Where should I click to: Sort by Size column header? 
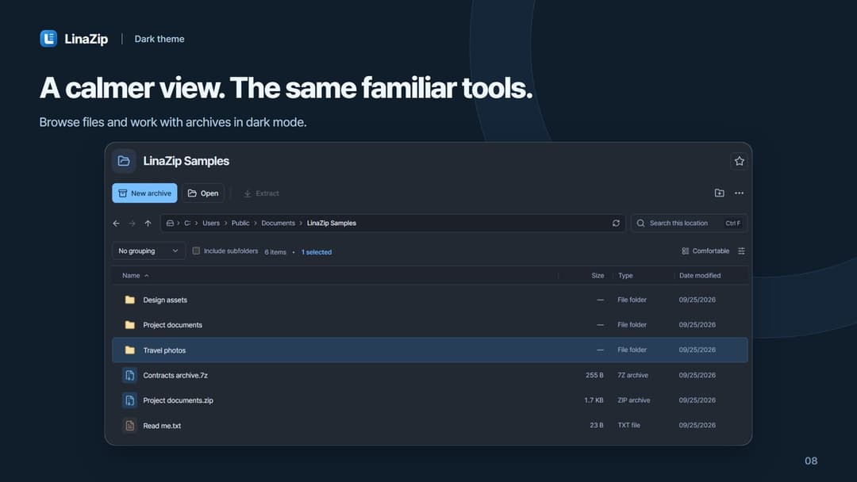tap(598, 276)
